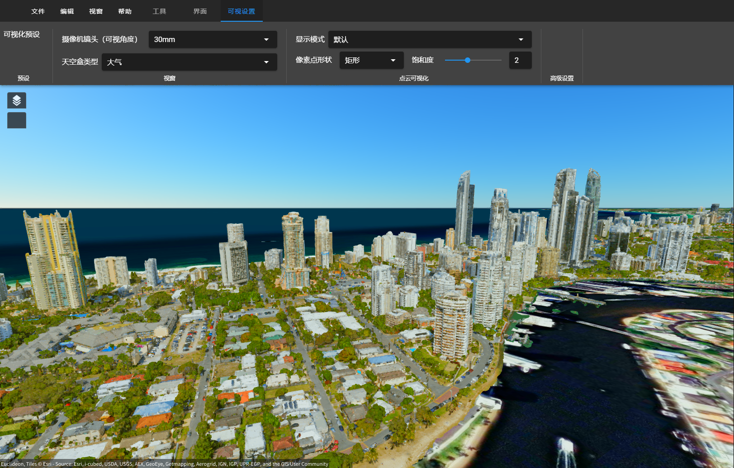Screen dimensions: 734x468
Task: Switch to the 工具 tab
Action: point(159,11)
